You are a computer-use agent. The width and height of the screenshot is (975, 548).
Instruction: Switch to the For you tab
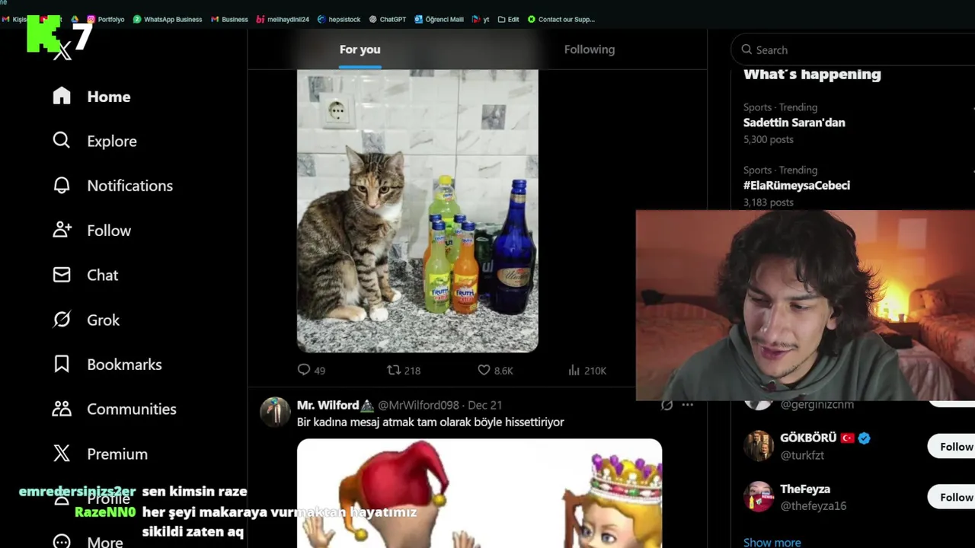(360, 49)
